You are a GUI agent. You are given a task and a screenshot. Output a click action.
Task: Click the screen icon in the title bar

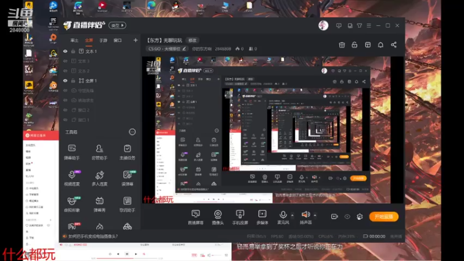(339, 26)
